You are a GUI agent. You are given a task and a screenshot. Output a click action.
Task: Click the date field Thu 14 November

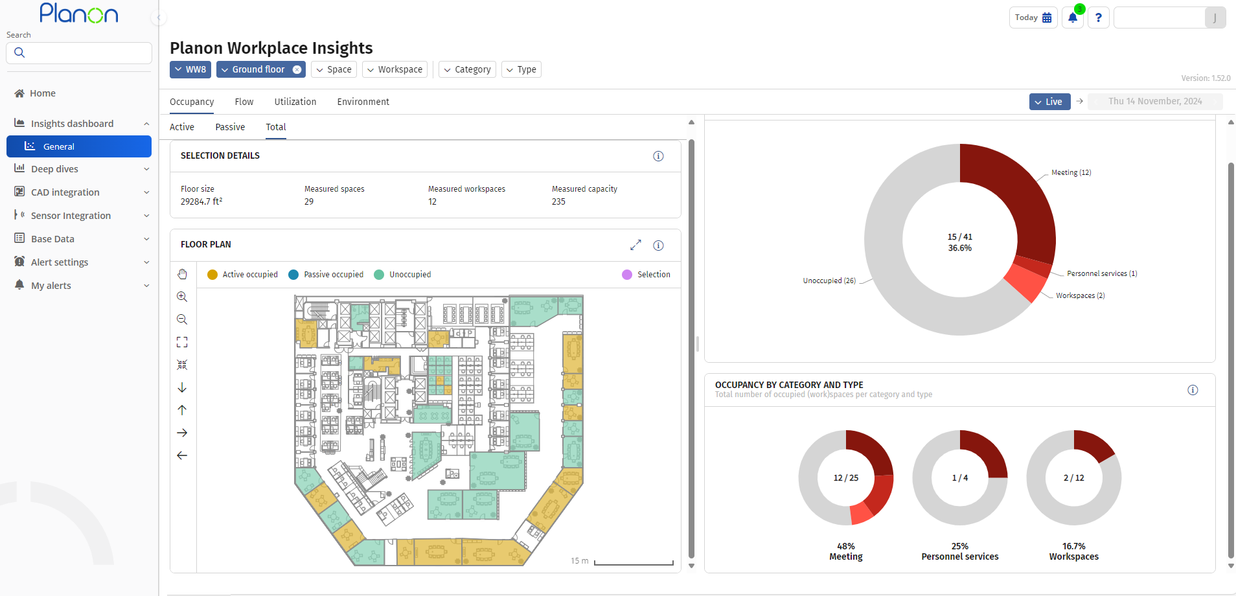tap(1155, 101)
